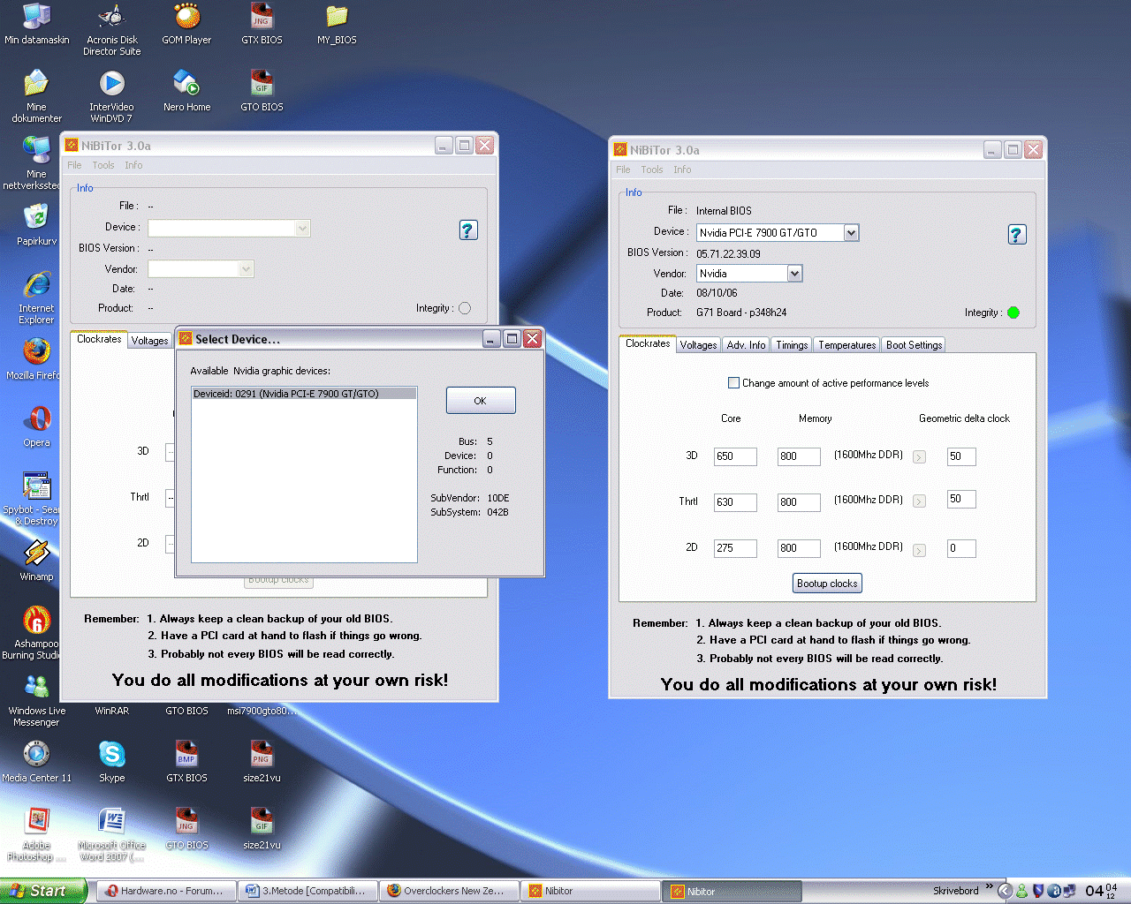1131x904 pixels.
Task: Switch to 3.Metode Word document in taskbar
Action: point(307,891)
